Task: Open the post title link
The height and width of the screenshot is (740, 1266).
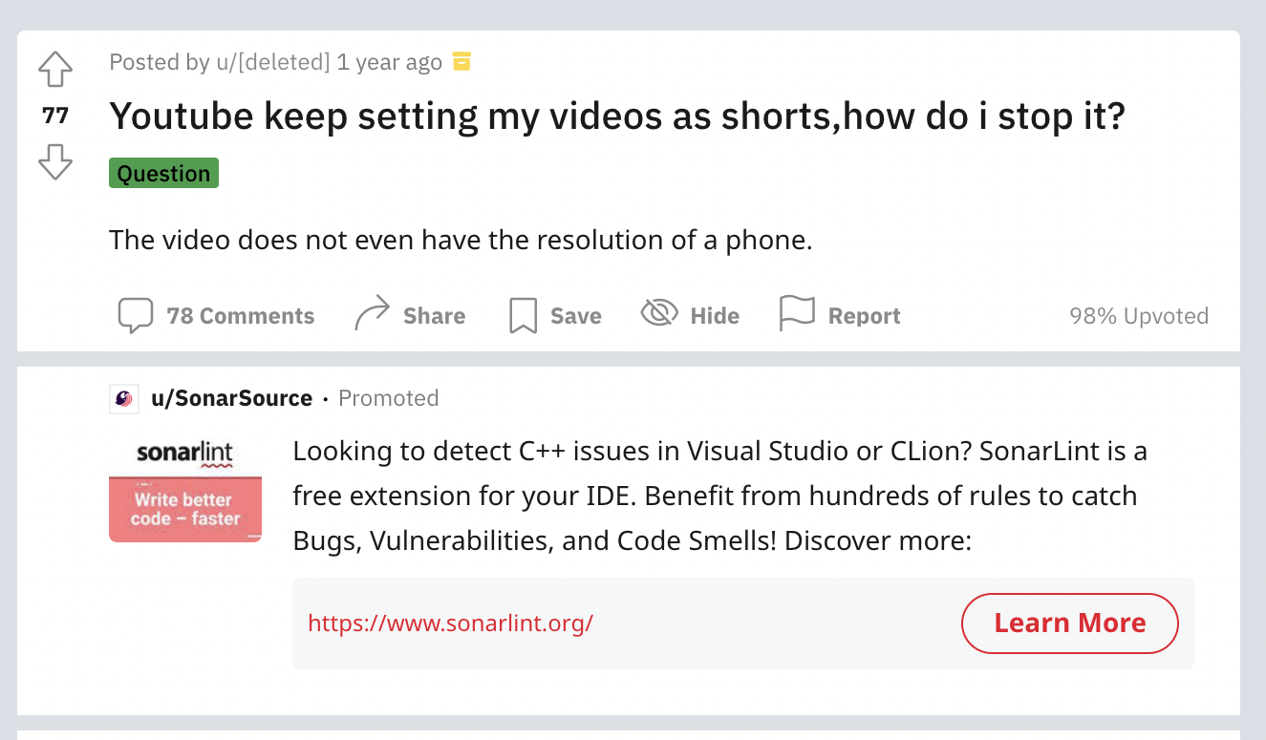Action: [x=618, y=116]
